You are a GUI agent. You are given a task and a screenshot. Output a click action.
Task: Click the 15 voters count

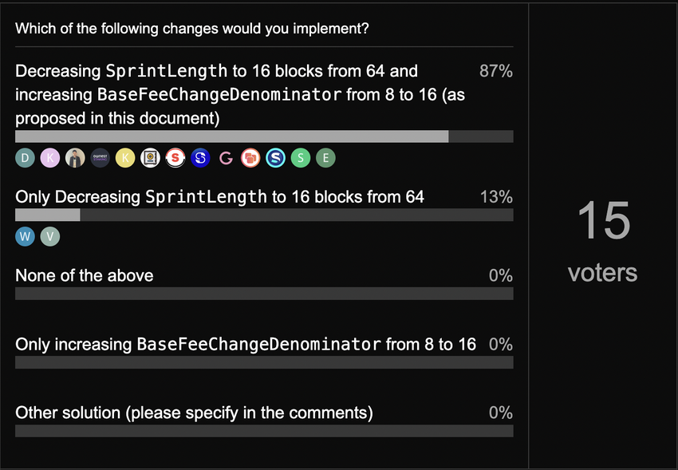603,240
